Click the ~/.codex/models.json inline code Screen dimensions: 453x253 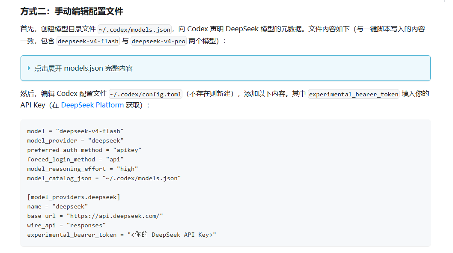point(134,30)
